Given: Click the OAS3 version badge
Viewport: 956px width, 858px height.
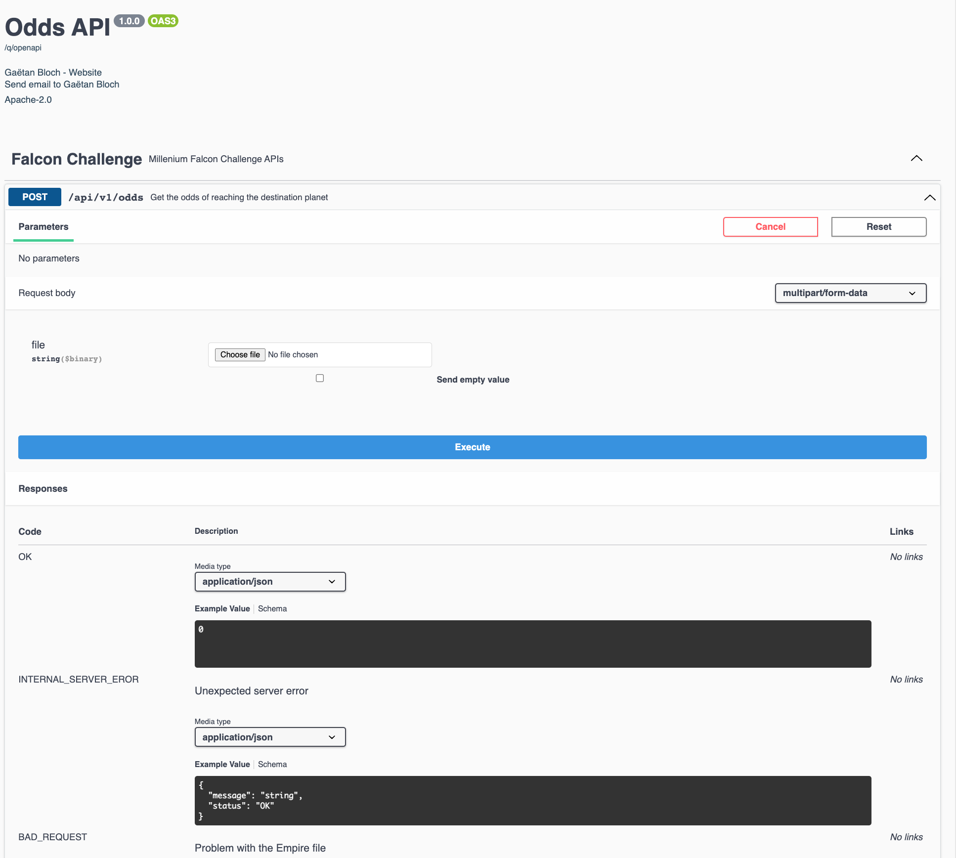Looking at the screenshot, I should 163,21.
